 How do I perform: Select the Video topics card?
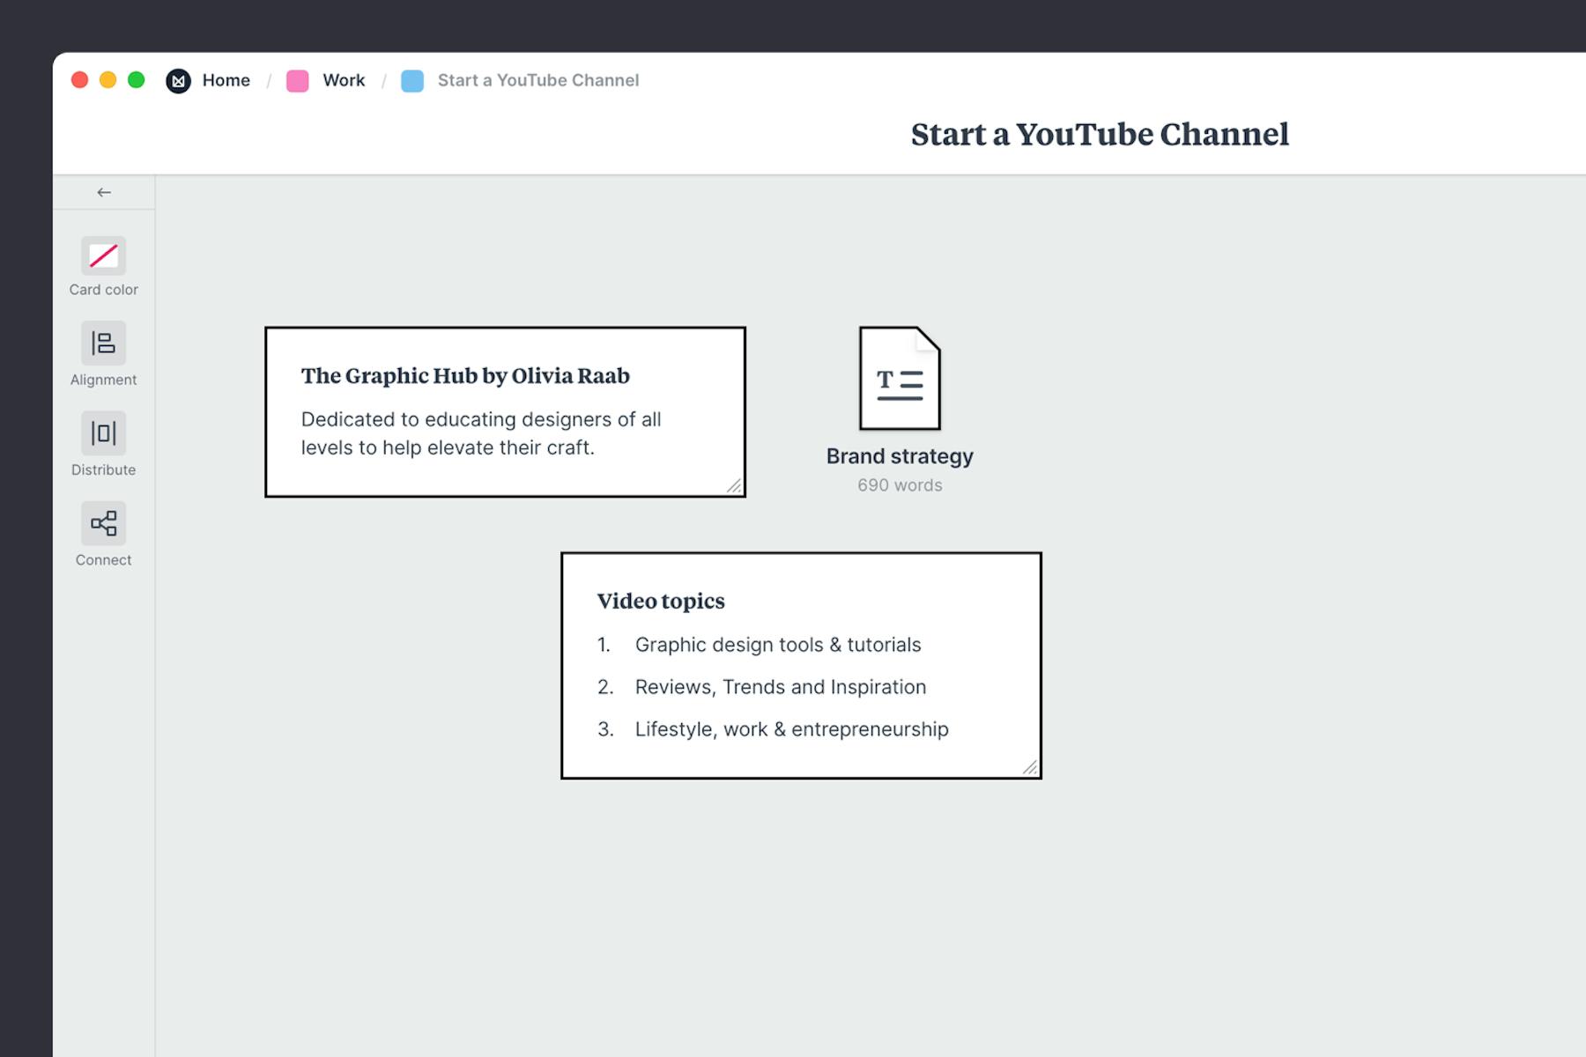click(801, 665)
